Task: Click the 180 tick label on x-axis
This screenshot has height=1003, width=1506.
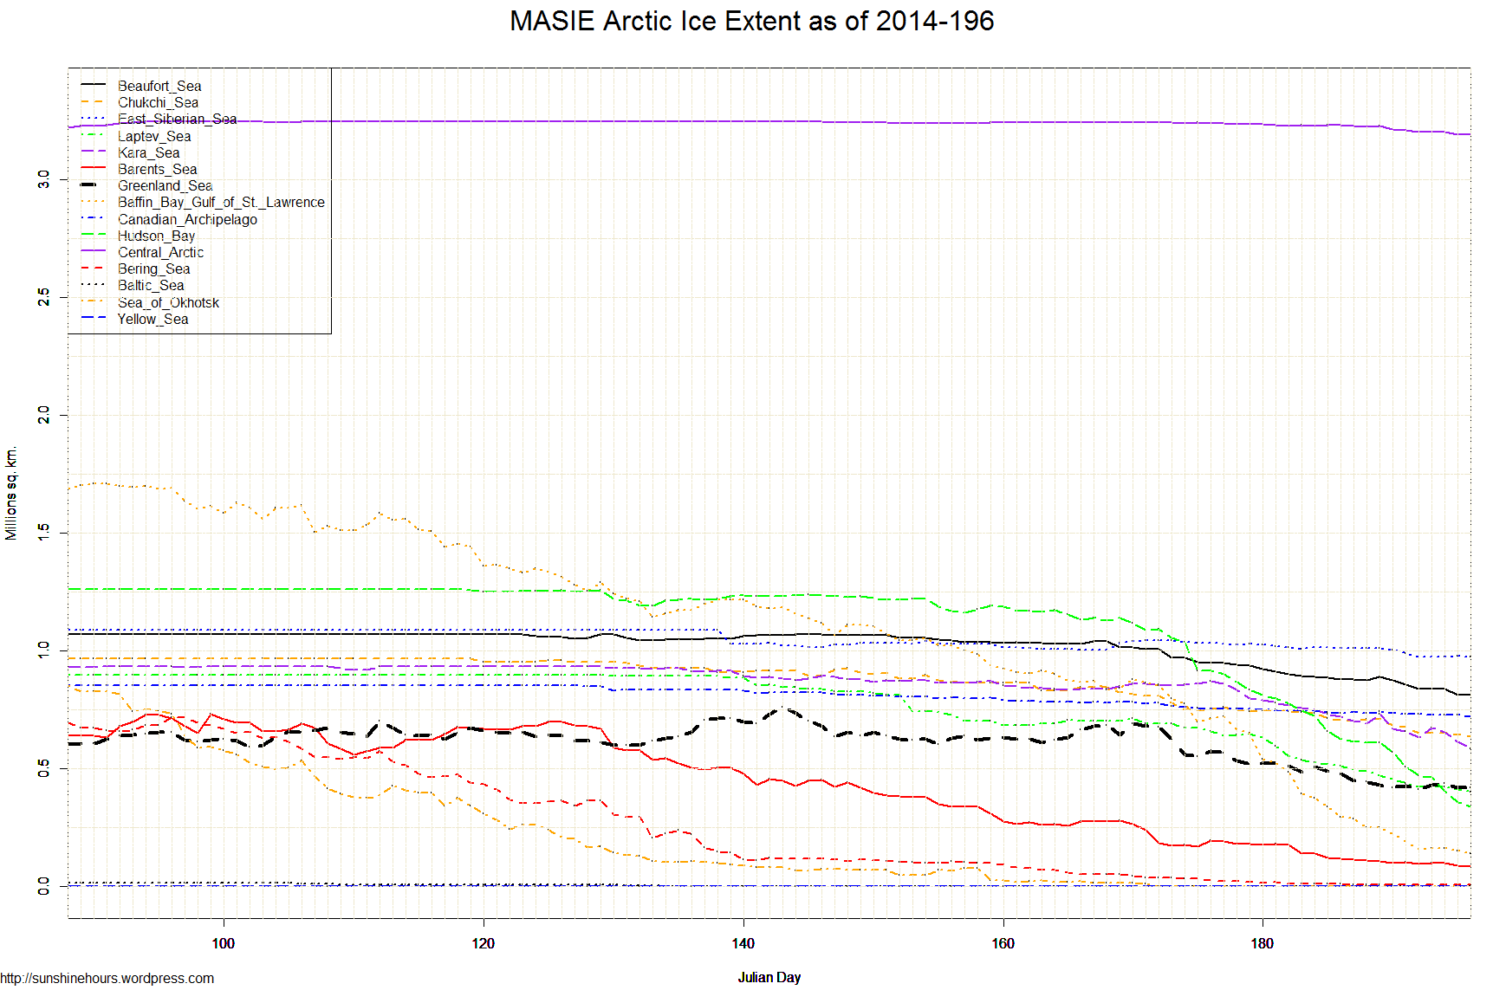Action: click(1262, 943)
